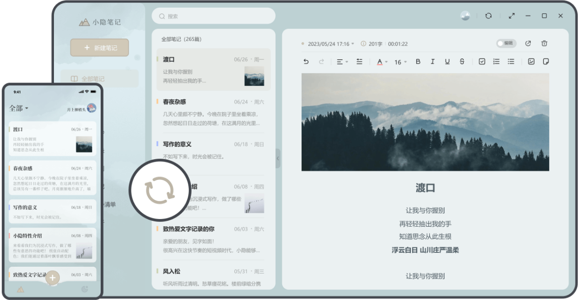Share the note using the export icon
578x300 pixels.
528,43
